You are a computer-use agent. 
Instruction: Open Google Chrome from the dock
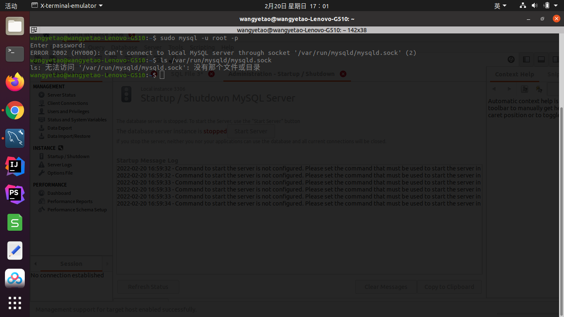15,110
